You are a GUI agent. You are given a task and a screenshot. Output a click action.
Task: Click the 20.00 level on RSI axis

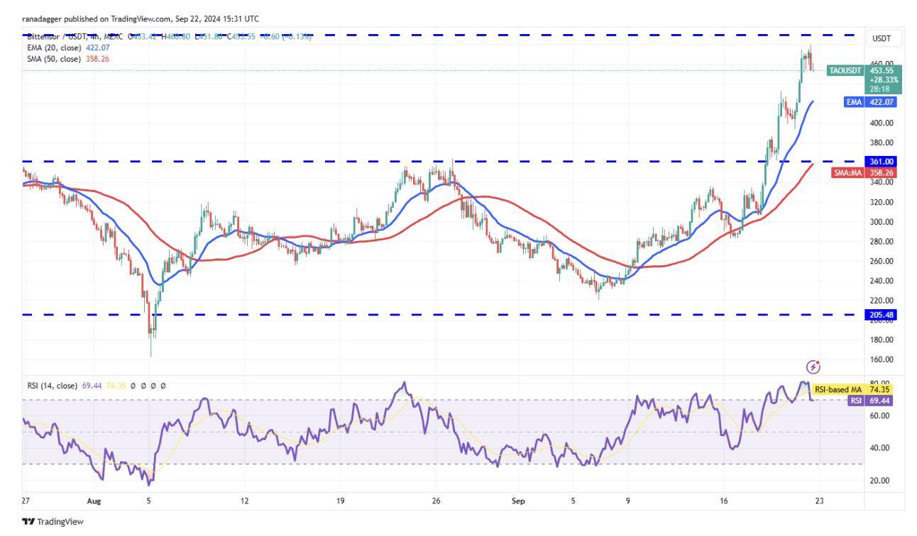[x=881, y=481]
